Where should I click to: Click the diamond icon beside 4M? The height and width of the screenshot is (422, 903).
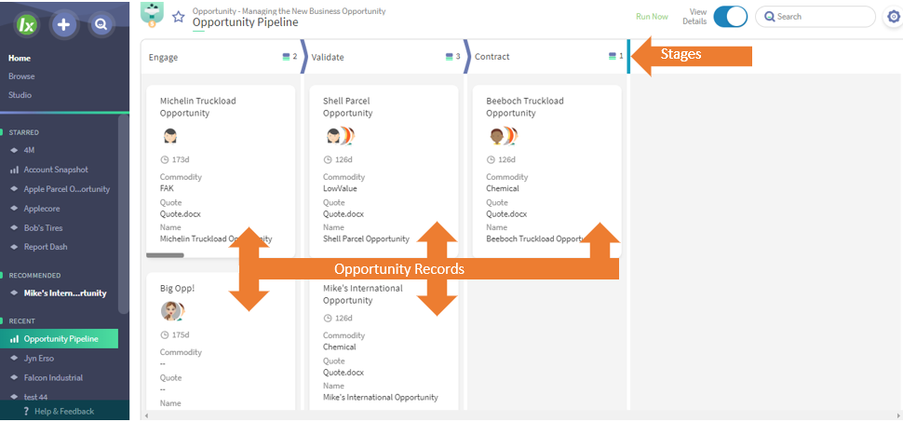click(14, 151)
